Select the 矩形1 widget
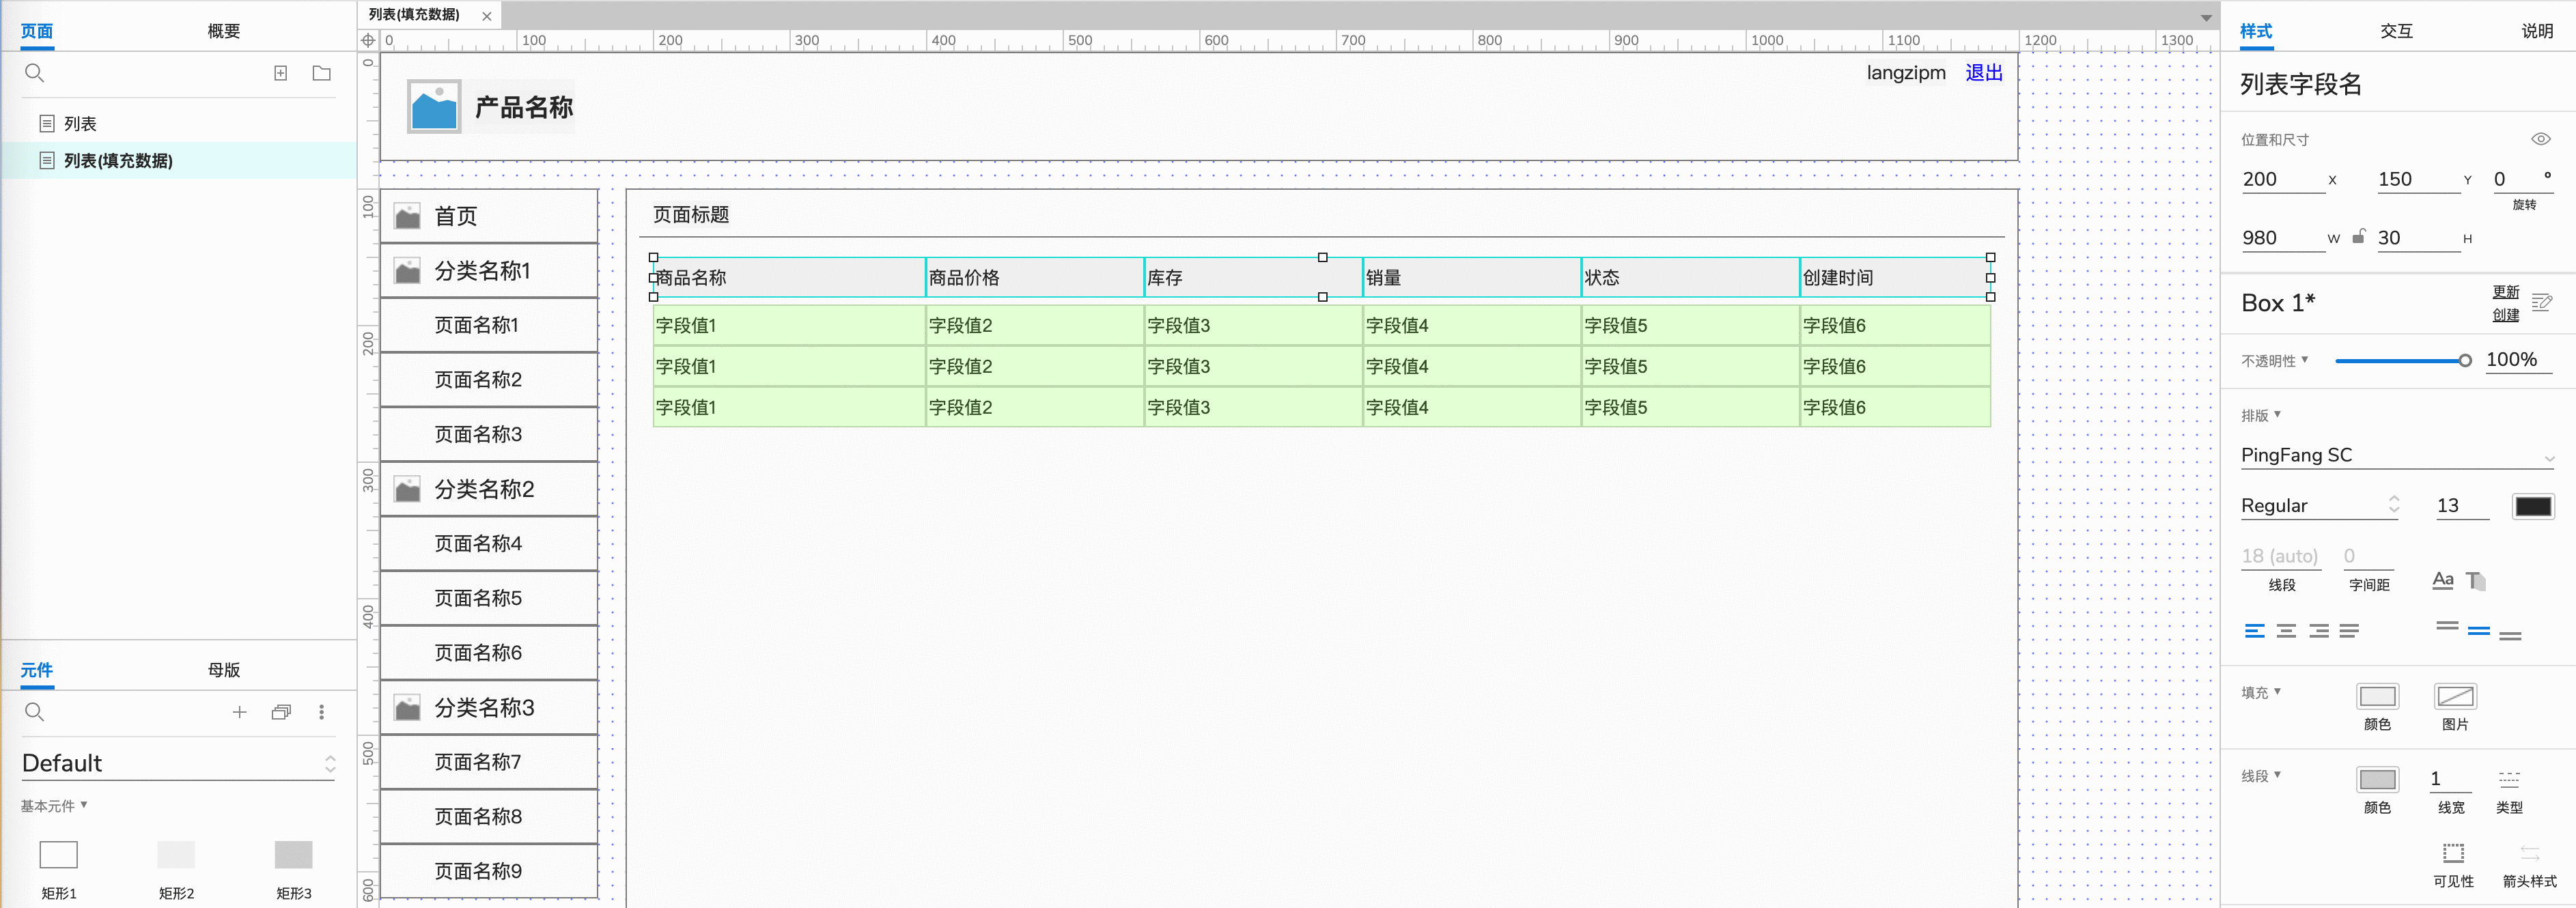The height and width of the screenshot is (908, 2576). [x=59, y=854]
